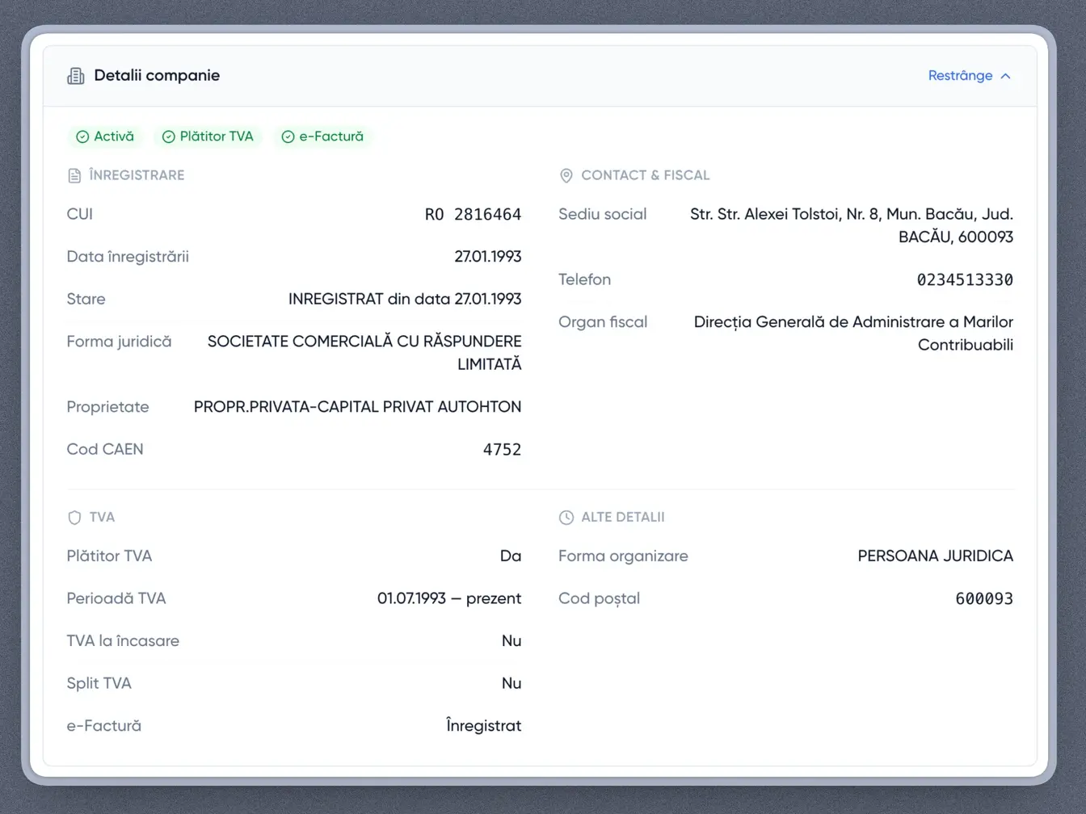Click the Cod poștal value 600093
This screenshot has height=814, width=1086.
pos(983,599)
